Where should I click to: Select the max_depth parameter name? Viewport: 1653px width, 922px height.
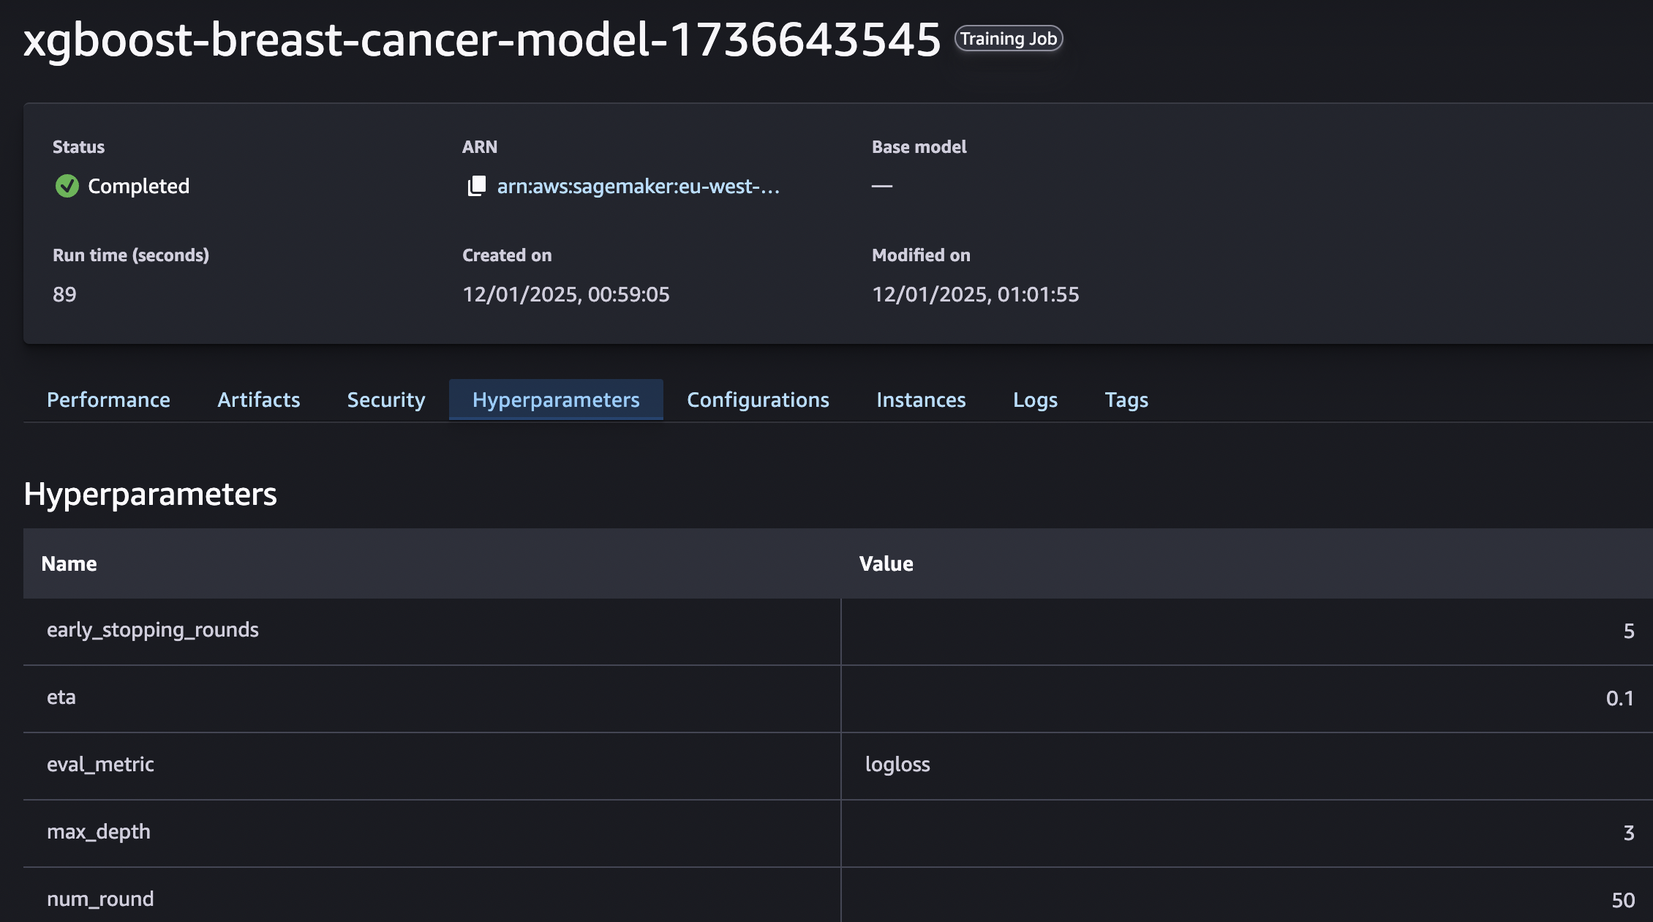point(99,832)
